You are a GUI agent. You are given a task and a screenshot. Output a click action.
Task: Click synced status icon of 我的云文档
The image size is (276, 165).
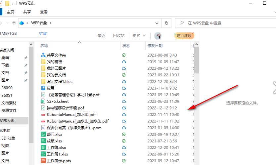124,75
